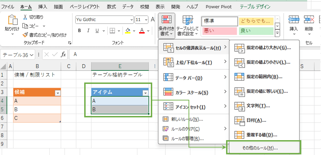Click the Borders icon
Viewport: 321px width, 155px height.
point(112,31)
